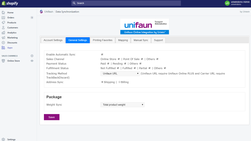251x141 pixels.
Task: Click the Online Store storefront icon
Action: pyautogui.click(x=3, y=61)
